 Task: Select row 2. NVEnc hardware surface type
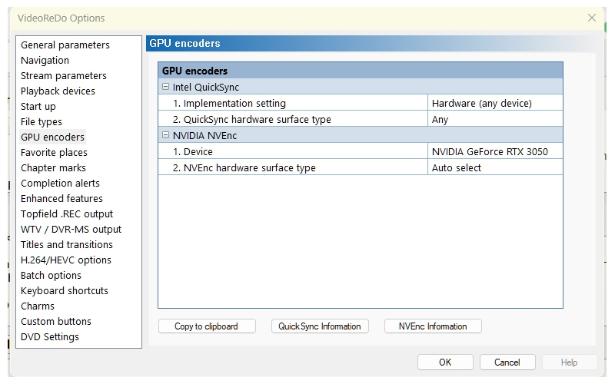point(293,167)
